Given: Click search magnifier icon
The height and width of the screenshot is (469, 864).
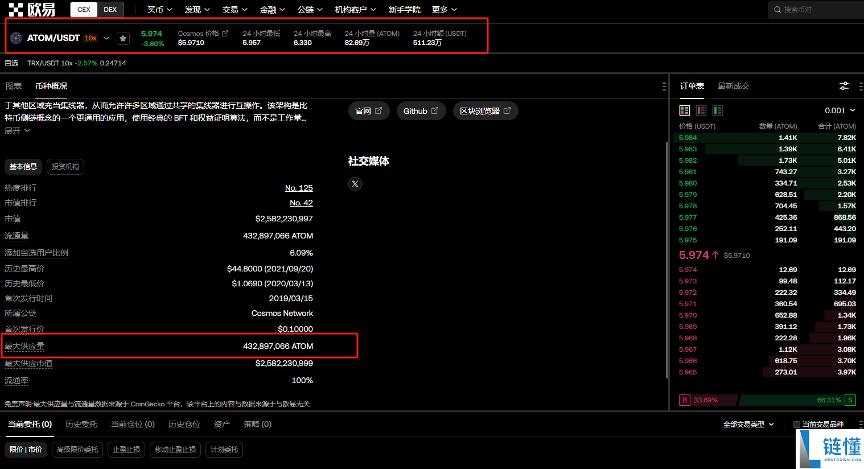Looking at the screenshot, I should click(777, 10).
